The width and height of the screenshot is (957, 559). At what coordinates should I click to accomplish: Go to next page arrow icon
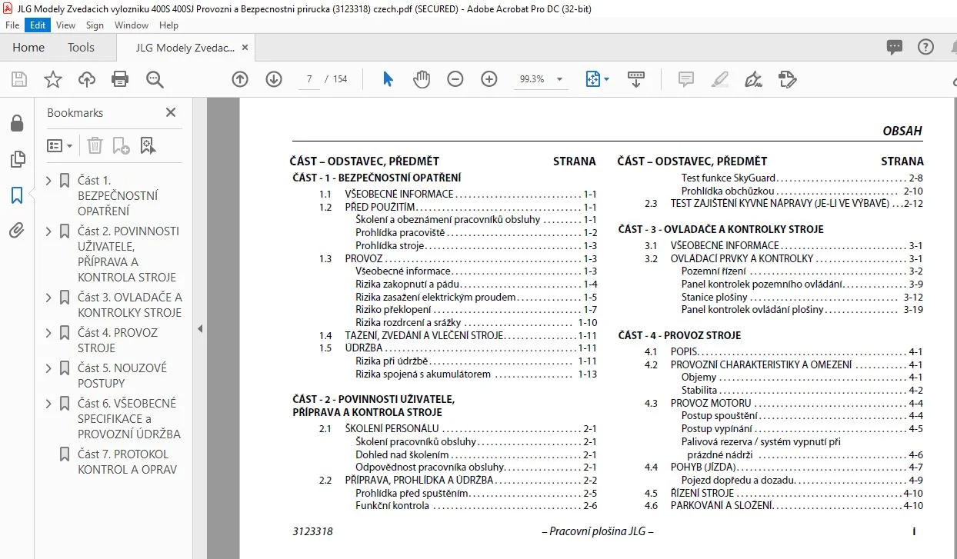pyautogui.click(x=274, y=79)
